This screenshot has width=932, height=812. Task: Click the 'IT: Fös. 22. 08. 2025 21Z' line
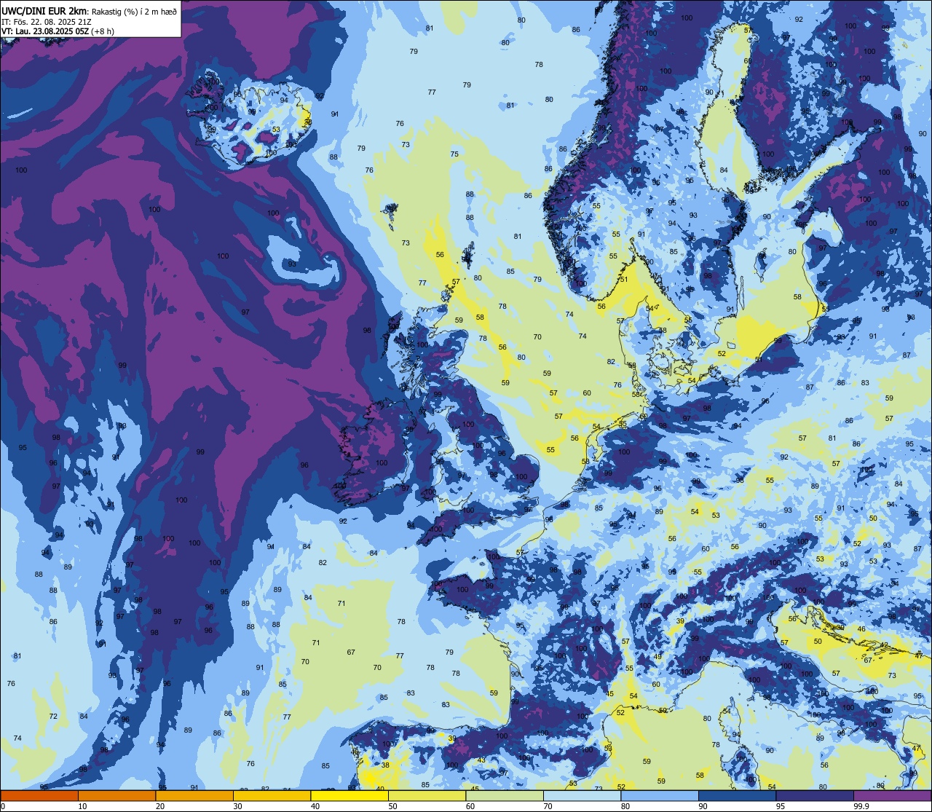[x=45, y=22]
